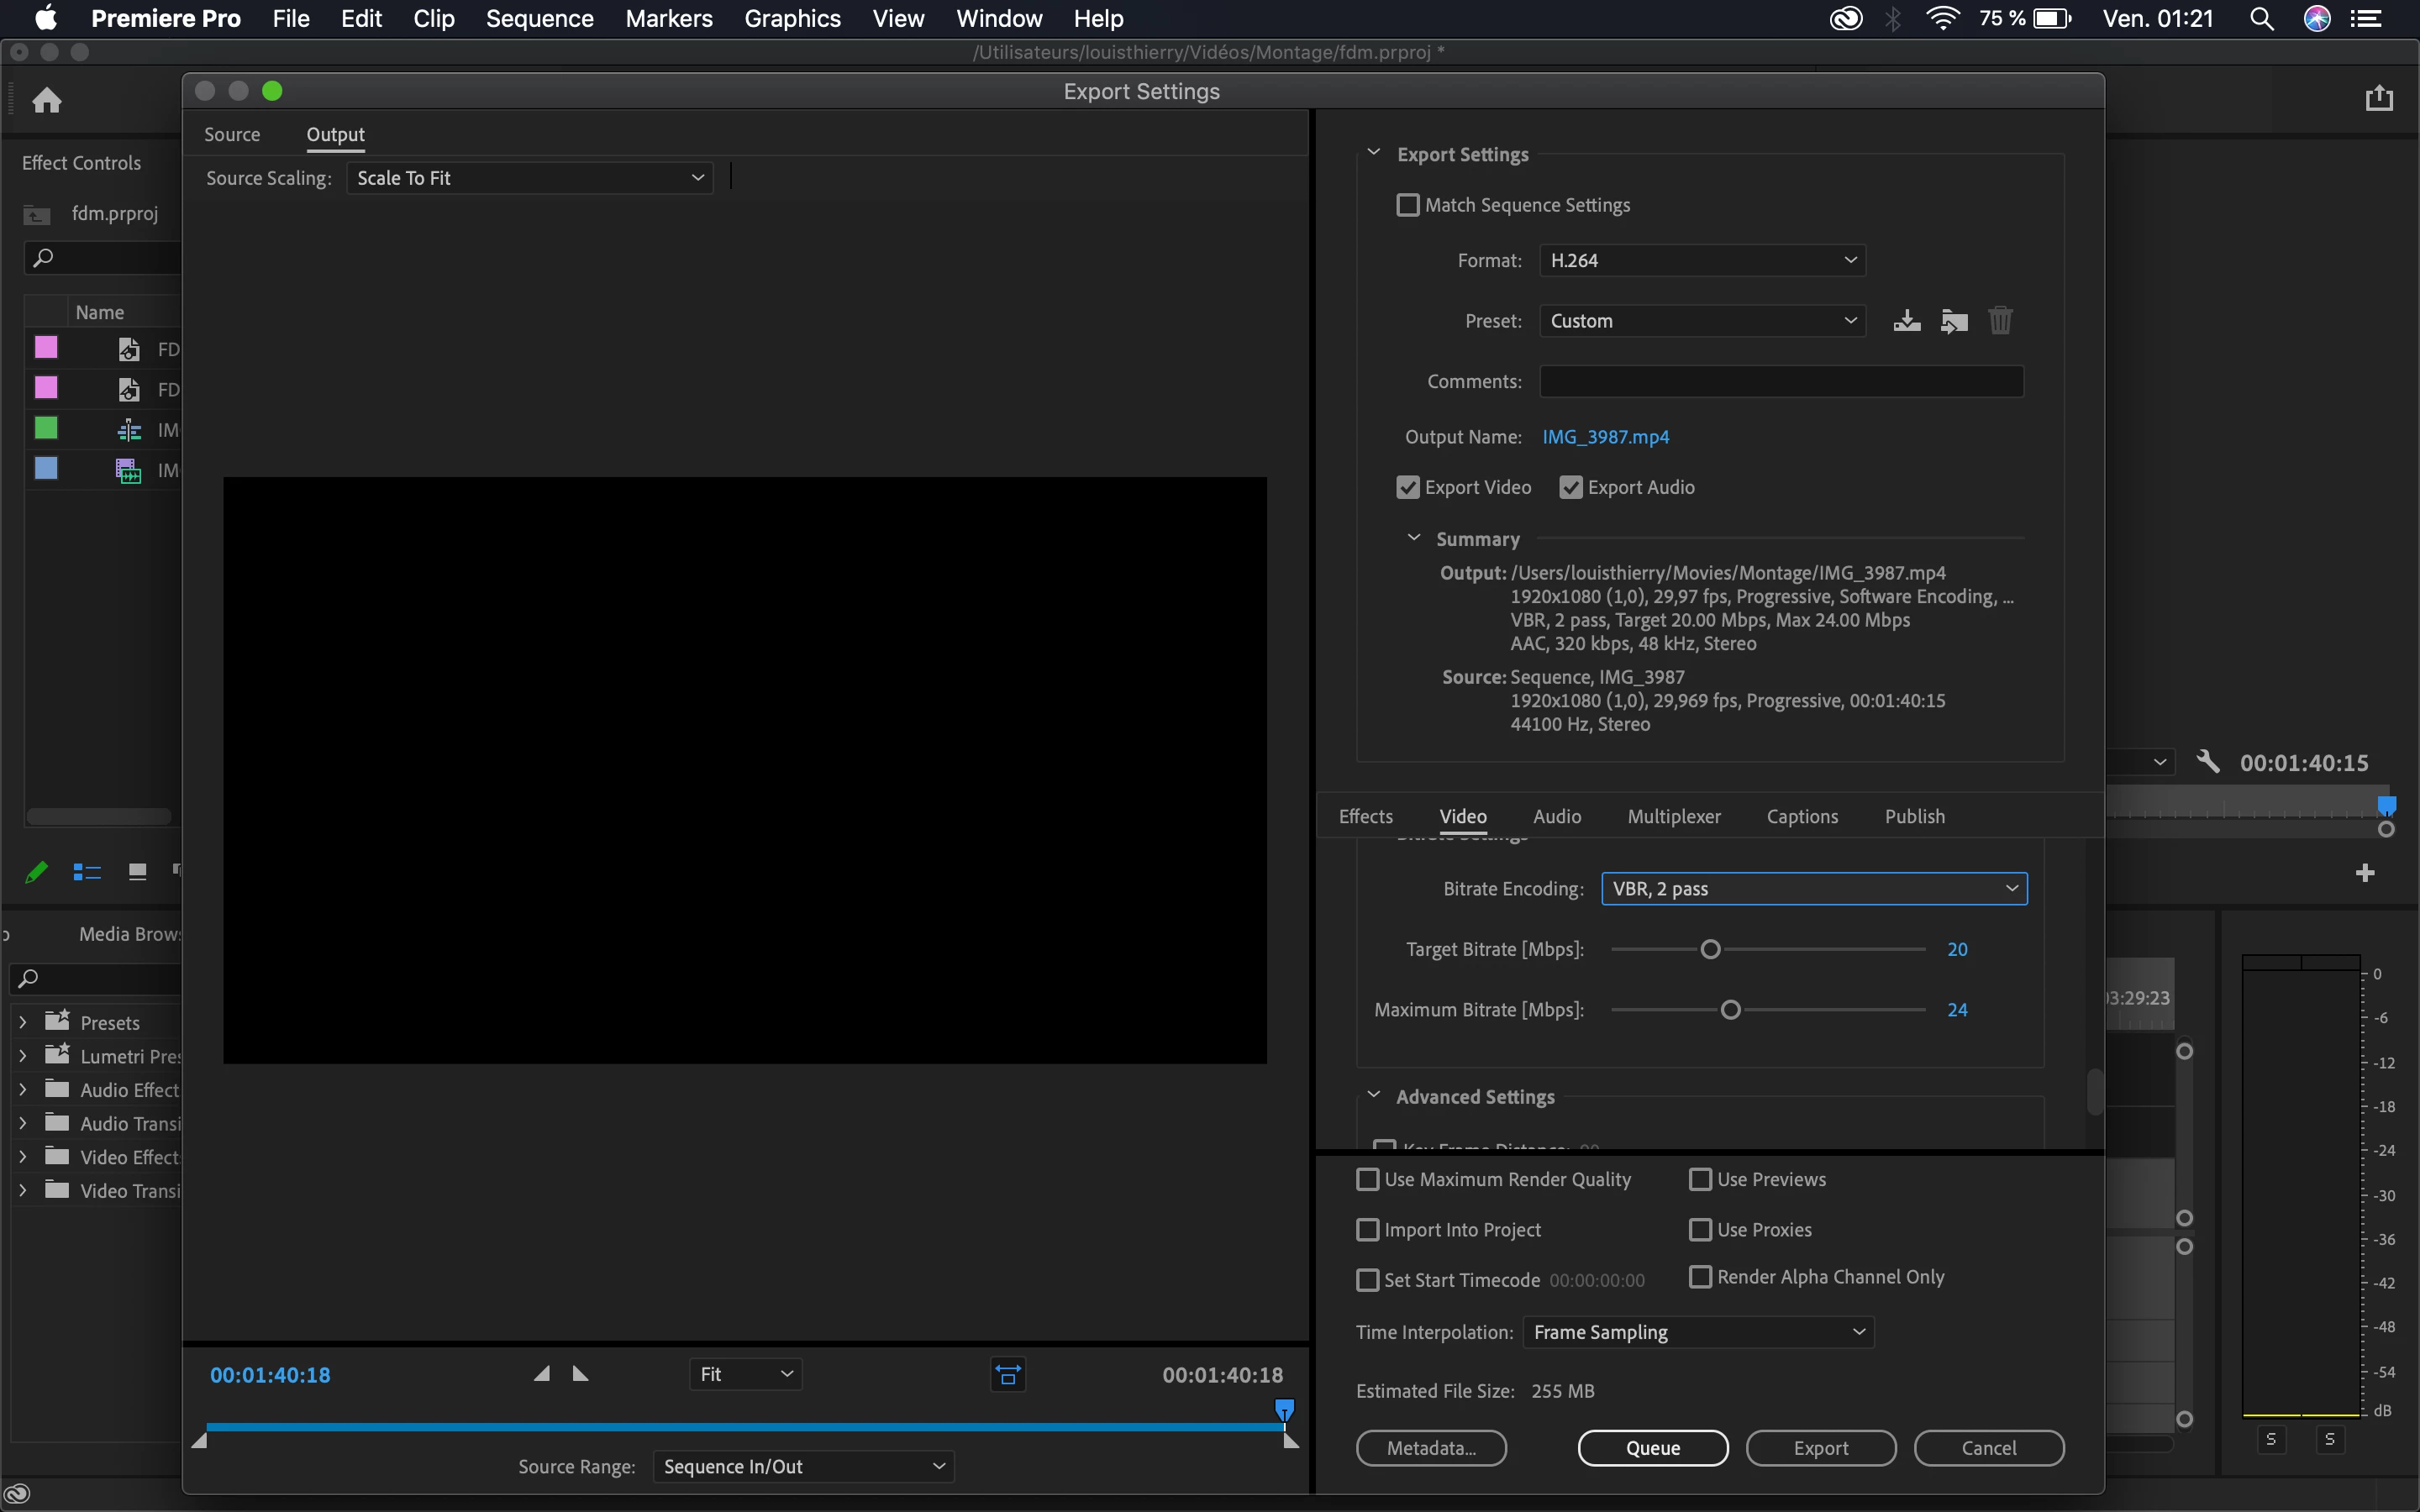The image size is (2420, 1512).
Task: Click the Set Out Point marker icon
Action: pos(580,1374)
